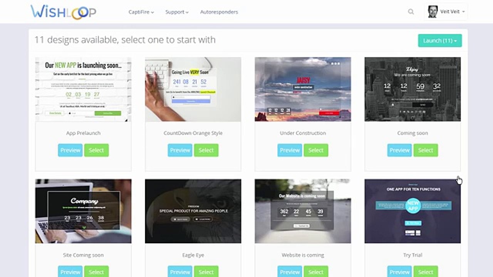Preview the App Prelaunch design

[x=70, y=150]
